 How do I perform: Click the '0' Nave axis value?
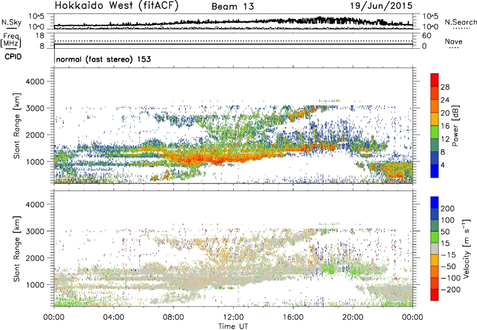pos(425,46)
